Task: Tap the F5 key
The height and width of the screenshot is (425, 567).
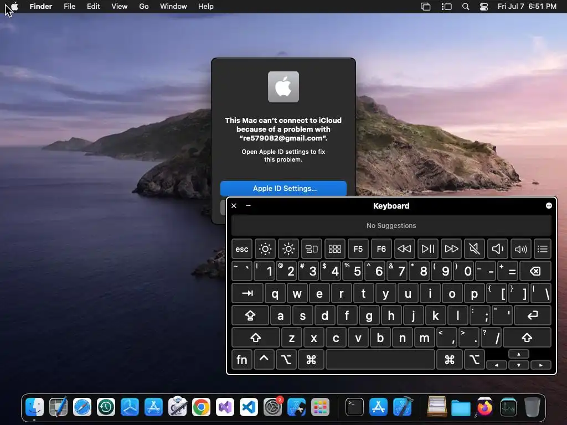Action: coord(358,249)
